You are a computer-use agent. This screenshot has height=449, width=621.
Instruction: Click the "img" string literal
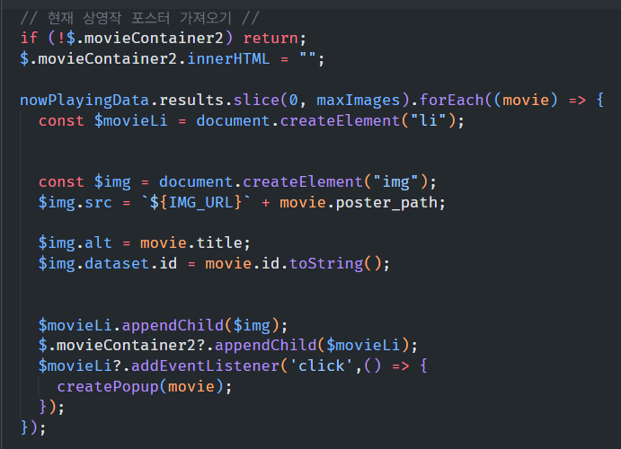point(395,182)
